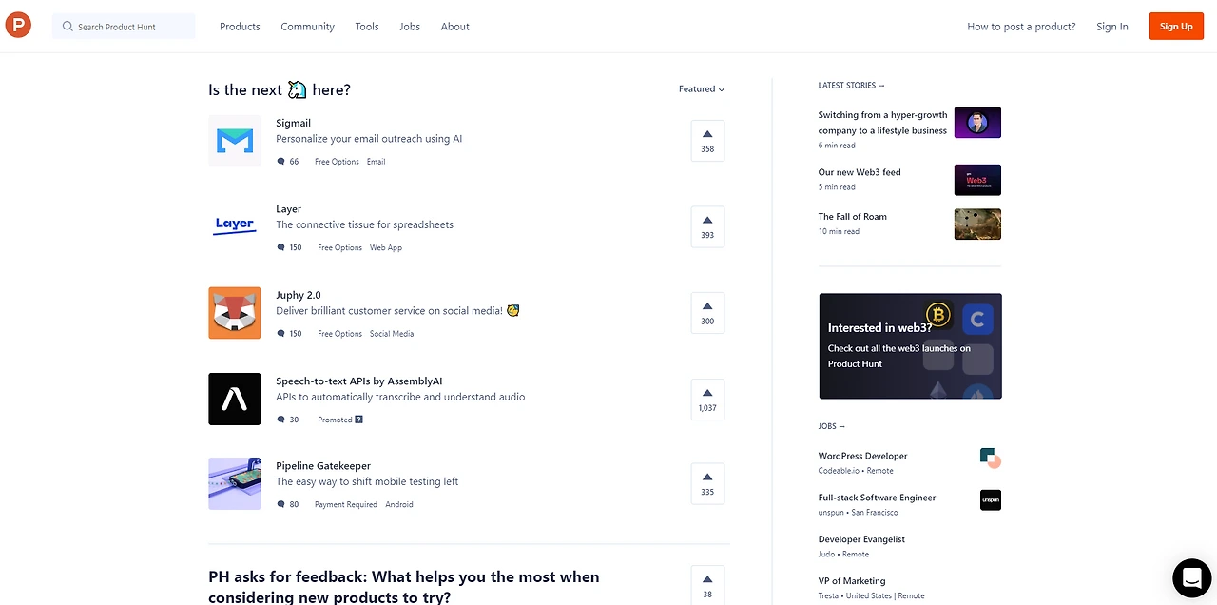Open Developer Evangelist job listing

point(861,539)
